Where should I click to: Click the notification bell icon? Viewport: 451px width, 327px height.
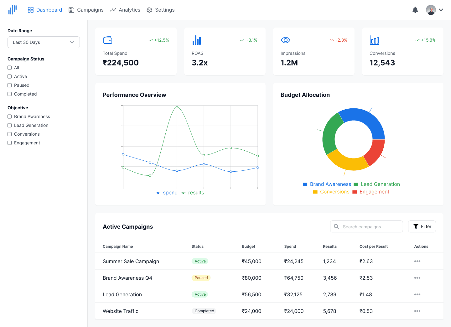pos(415,10)
